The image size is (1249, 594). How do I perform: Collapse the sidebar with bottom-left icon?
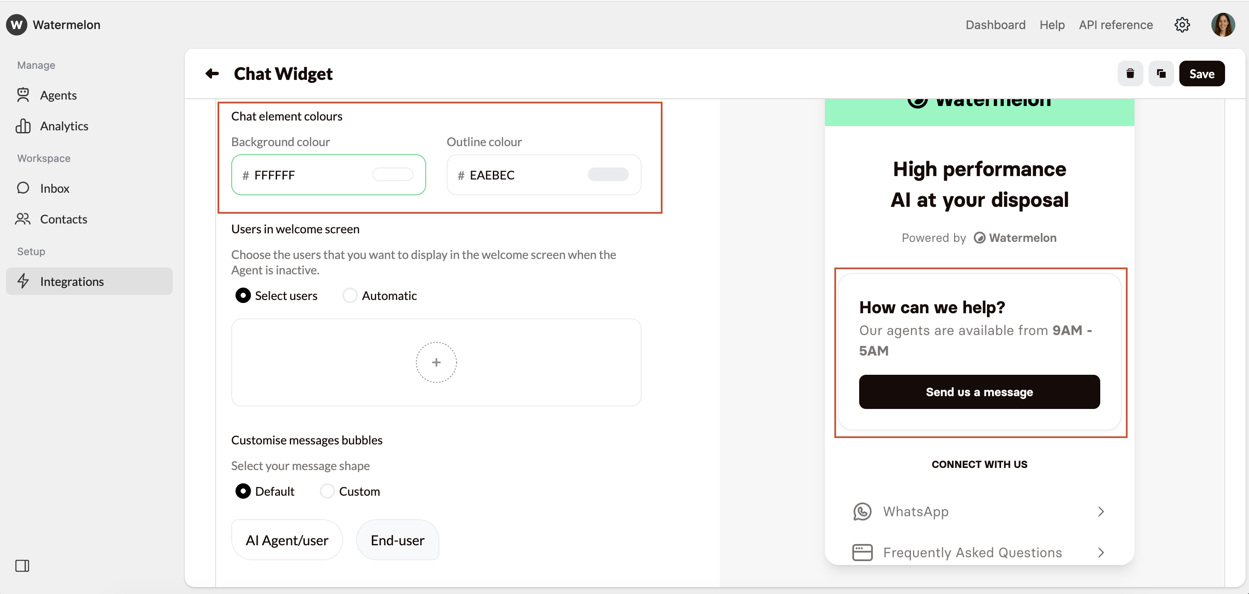(22, 566)
